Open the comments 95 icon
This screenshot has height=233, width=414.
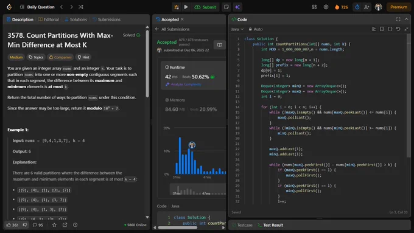(x=38, y=225)
